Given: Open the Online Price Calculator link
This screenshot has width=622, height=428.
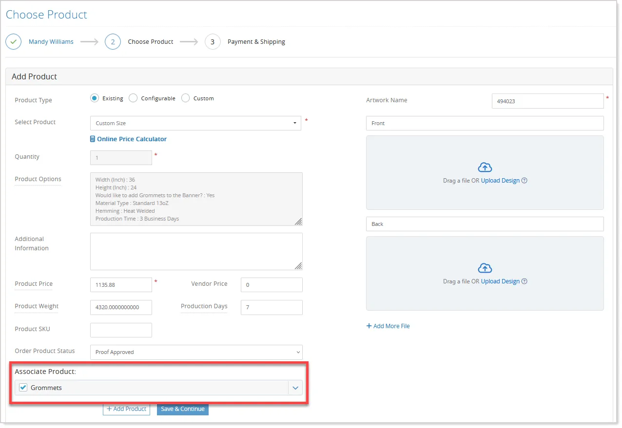Looking at the screenshot, I should [132, 139].
